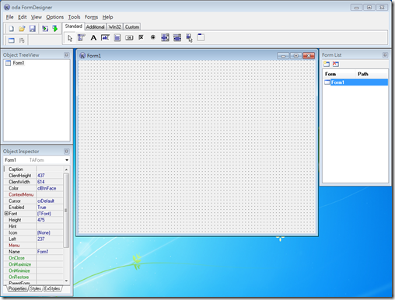Select Form1 in the Object TreeView
The height and width of the screenshot is (300, 395).
pyautogui.click(x=19, y=63)
